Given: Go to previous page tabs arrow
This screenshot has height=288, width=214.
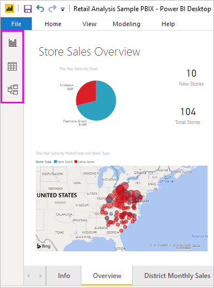Looking at the screenshot, I should 28,276.
